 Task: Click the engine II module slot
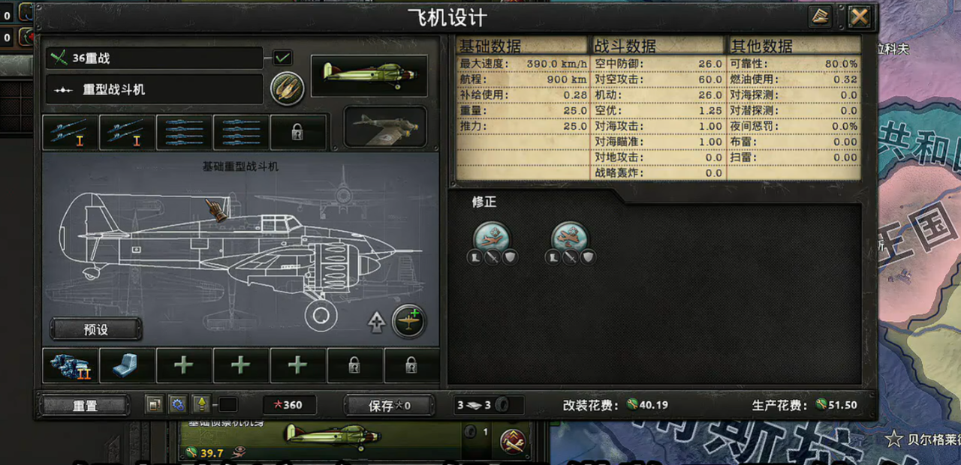point(71,366)
